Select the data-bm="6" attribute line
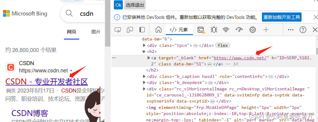The height and width of the screenshot is (122, 318). (x=157, y=39)
